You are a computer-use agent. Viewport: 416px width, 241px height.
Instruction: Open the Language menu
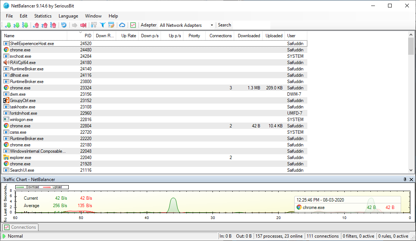point(68,16)
